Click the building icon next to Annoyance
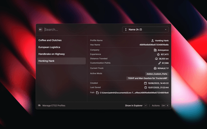The image size is (207, 129). point(155,50)
